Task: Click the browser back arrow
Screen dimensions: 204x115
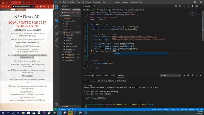Action: coord(3,6)
